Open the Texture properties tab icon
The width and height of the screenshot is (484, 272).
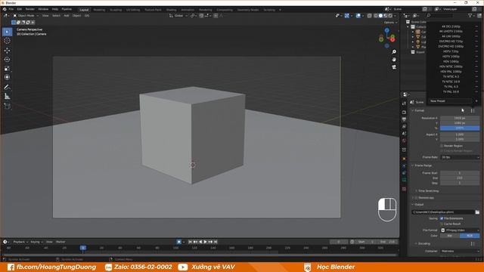click(404, 189)
